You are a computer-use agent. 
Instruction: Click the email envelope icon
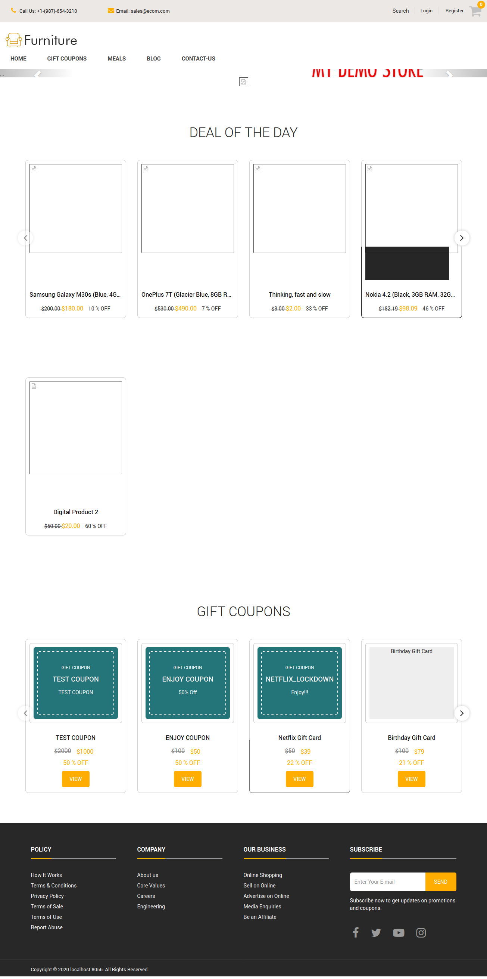111,10
